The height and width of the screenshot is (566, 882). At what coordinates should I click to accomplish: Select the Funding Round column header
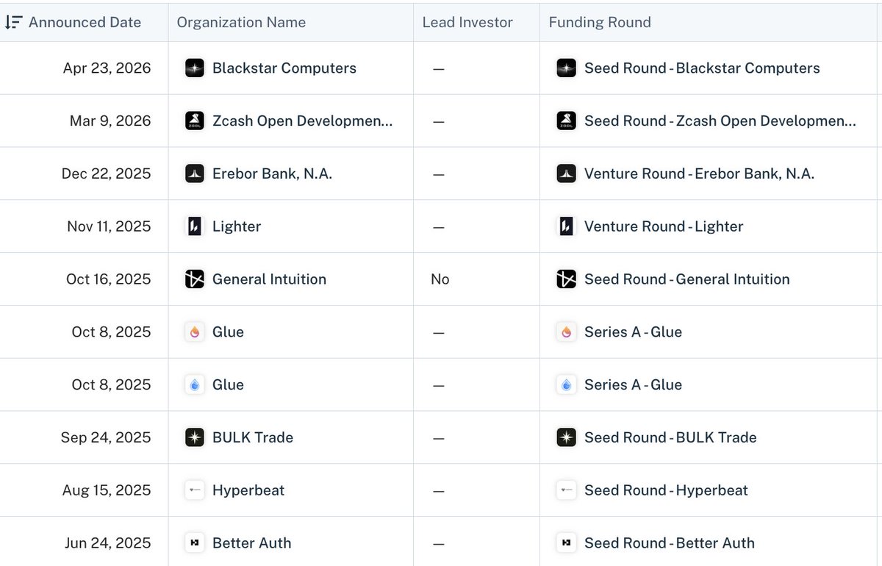pyautogui.click(x=600, y=22)
